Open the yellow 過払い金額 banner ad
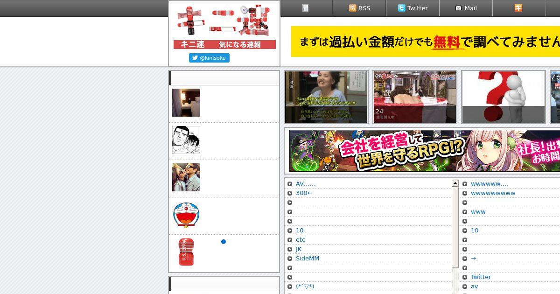560x294 pixels. pyautogui.click(x=426, y=42)
